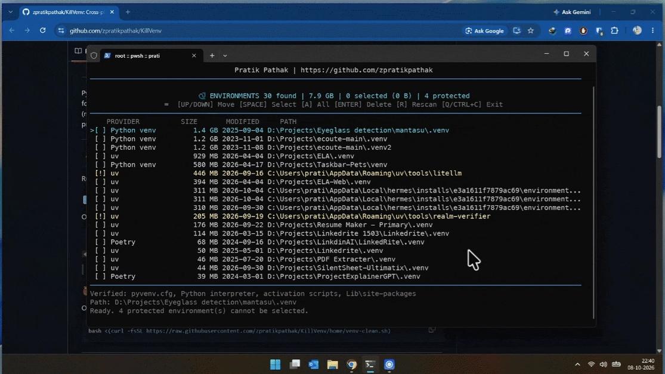
Task: Click the Ask Google button
Action: (485, 30)
